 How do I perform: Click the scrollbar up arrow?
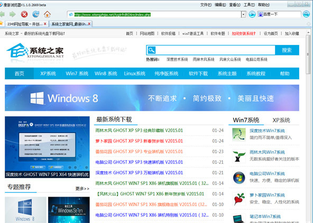pyautogui.click(x=308, y=32)
